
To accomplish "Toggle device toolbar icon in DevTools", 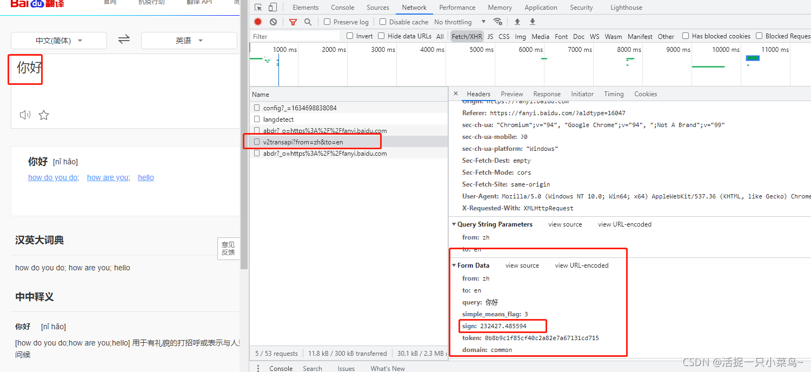I will pyautogui.click(x=272, y=7).
